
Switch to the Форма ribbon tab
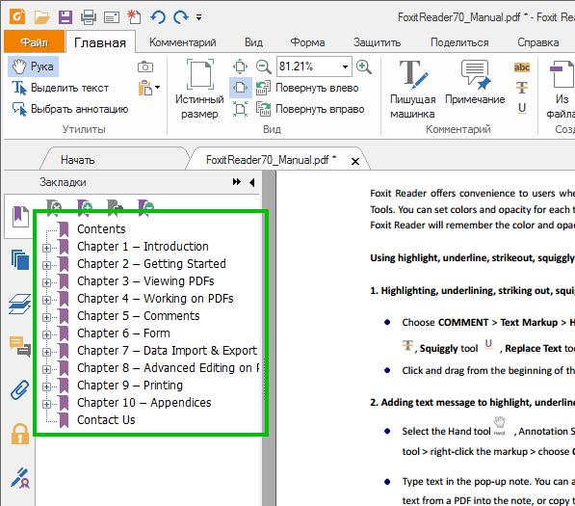pyautogui.click(x=307, y=42)
